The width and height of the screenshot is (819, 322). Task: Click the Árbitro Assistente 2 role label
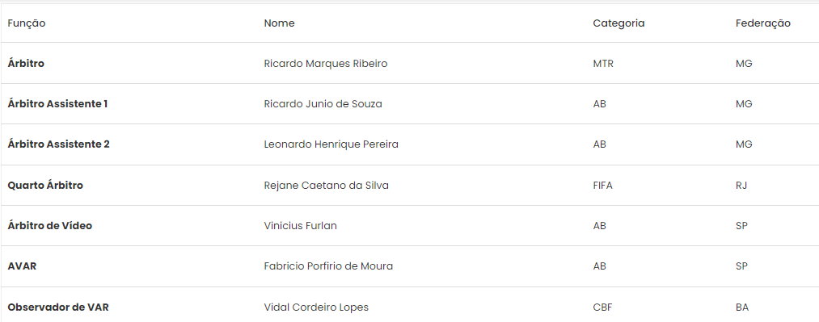pyautogui.click(x=58, y=144)
